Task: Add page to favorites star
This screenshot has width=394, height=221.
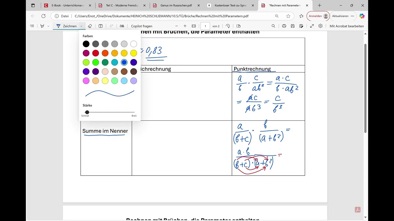Action: tap(288, 16)
